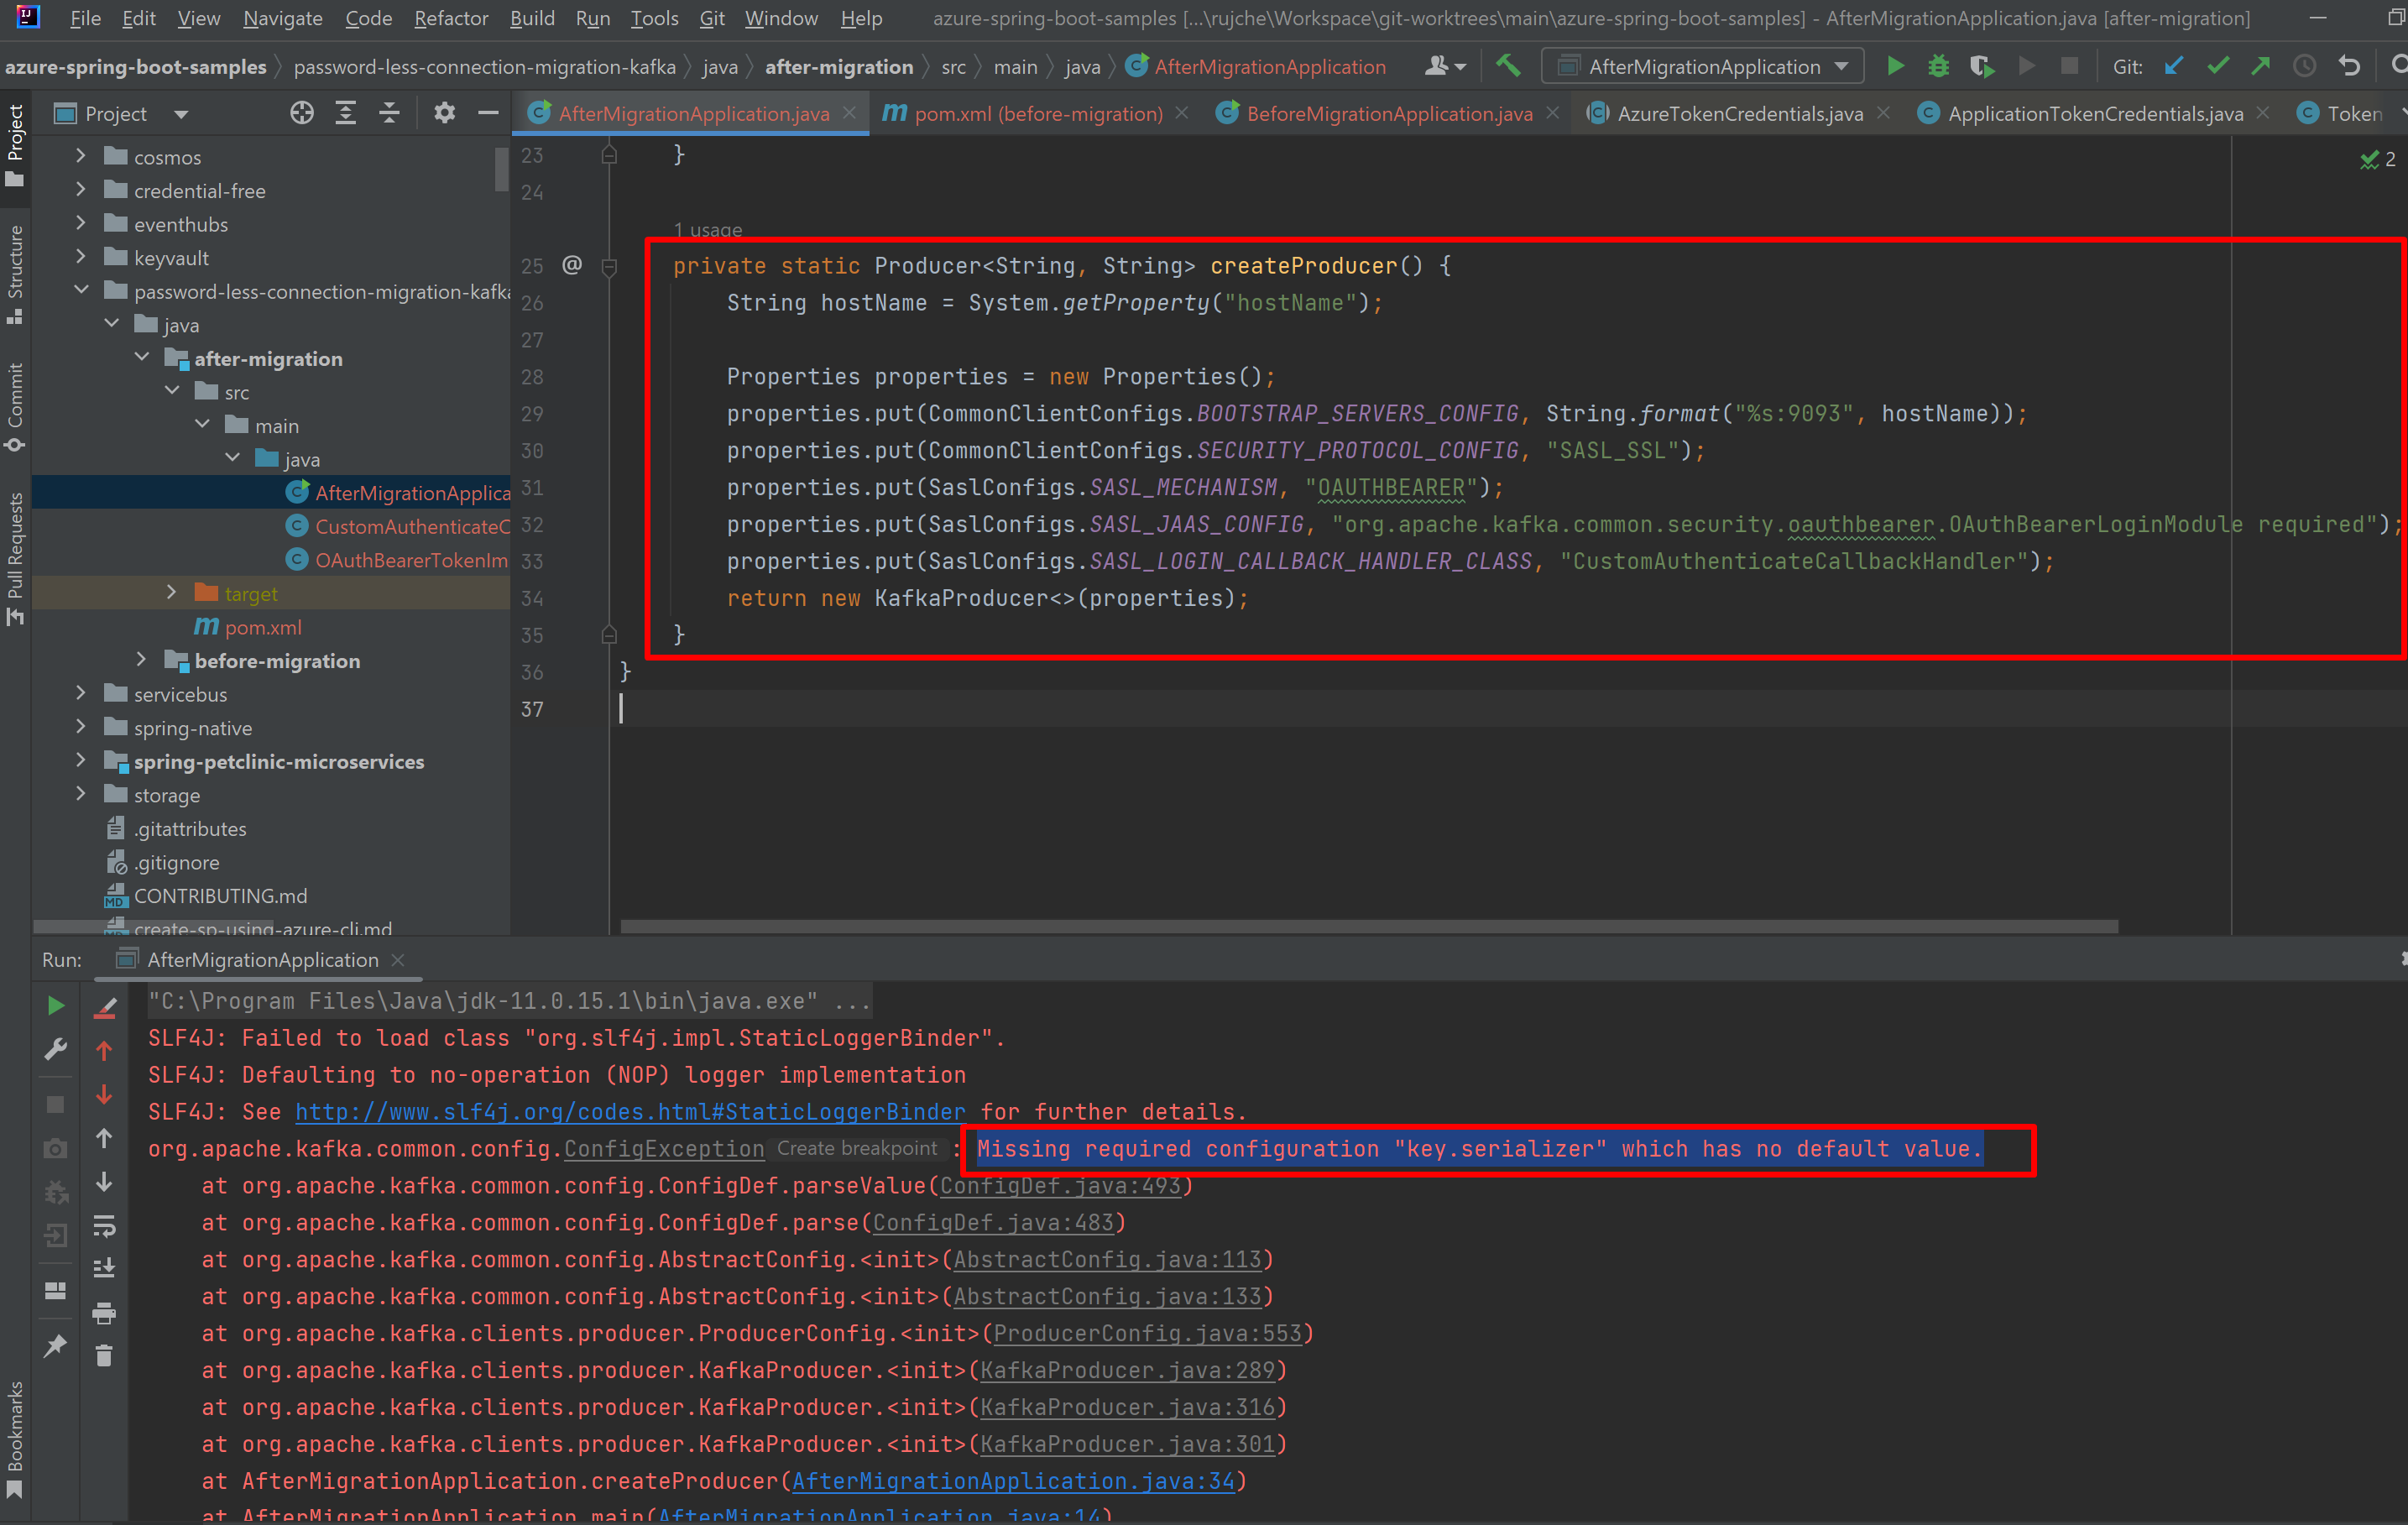Collapse the password-less-connection-migration-kafka node

[x=81, y=291]
